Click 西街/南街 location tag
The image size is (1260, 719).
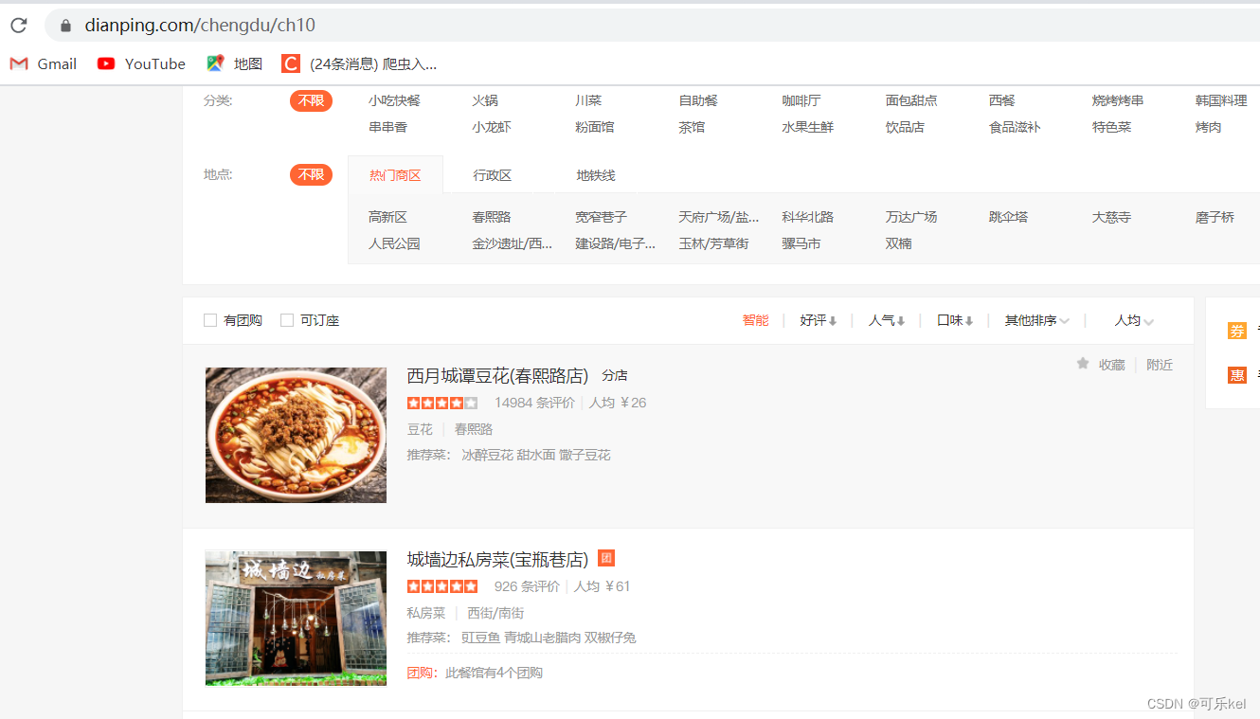tap(495, 613)
